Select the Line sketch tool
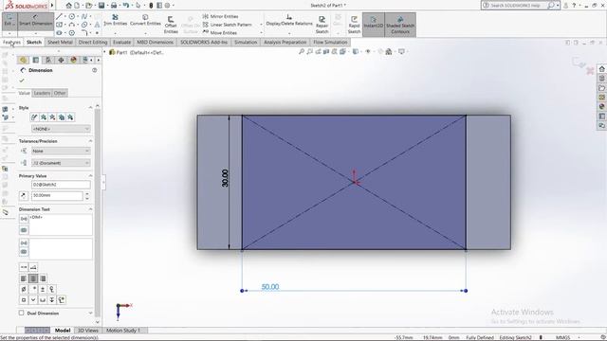This screenshot has width=607, height=341. tap(59, 16)
